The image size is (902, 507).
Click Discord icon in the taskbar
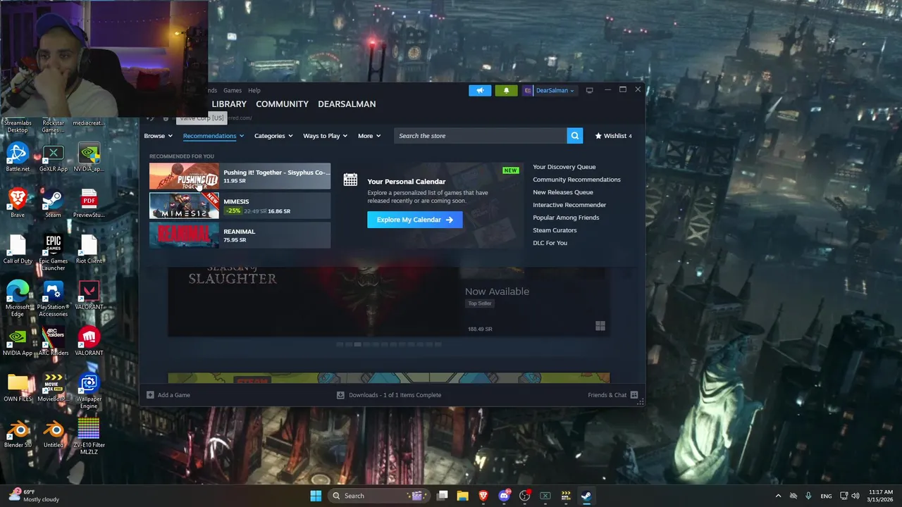click(504, 496)
